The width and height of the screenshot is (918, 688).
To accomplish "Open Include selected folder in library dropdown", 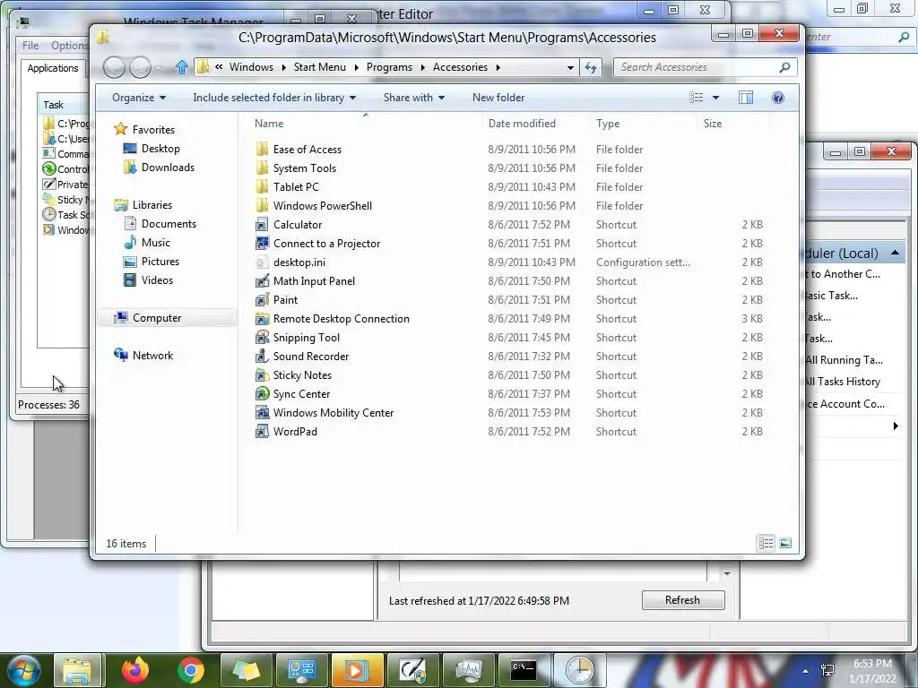I will [x=274, y=98].
